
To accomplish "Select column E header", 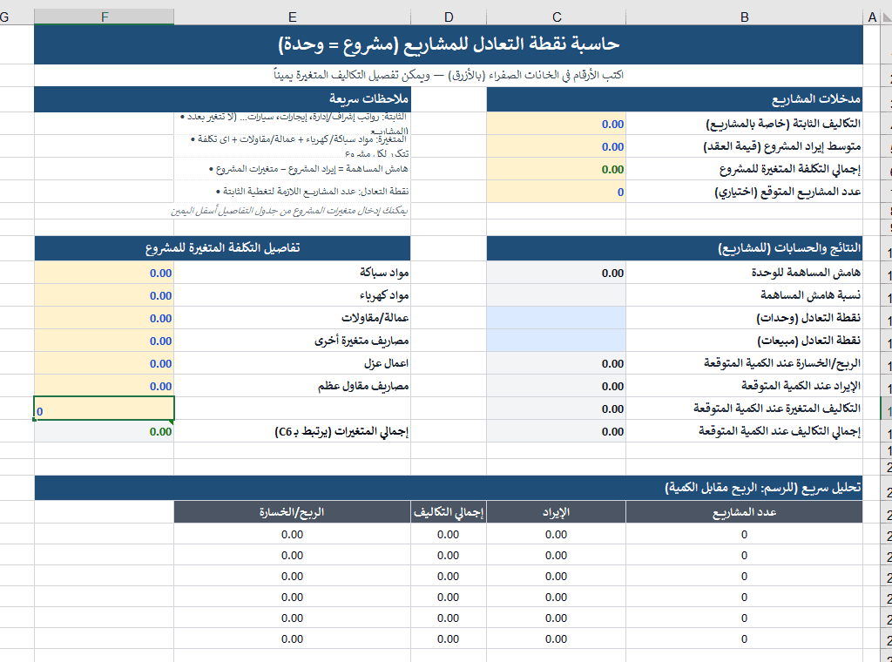I will point(292,17).
